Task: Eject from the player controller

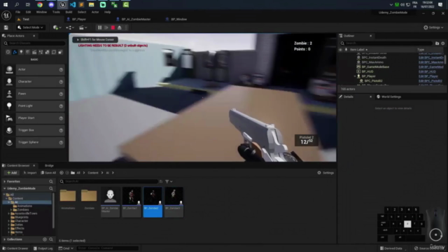Action: click(120, 27)
